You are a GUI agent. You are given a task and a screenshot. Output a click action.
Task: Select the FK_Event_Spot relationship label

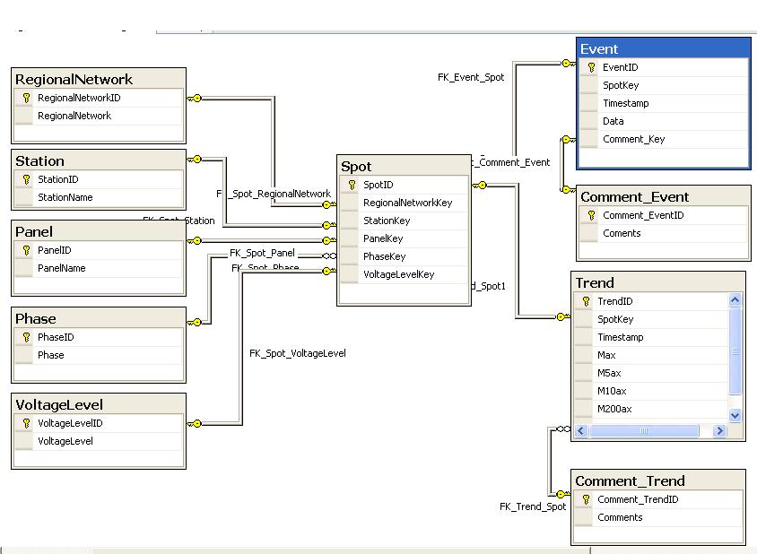[471, 77]
